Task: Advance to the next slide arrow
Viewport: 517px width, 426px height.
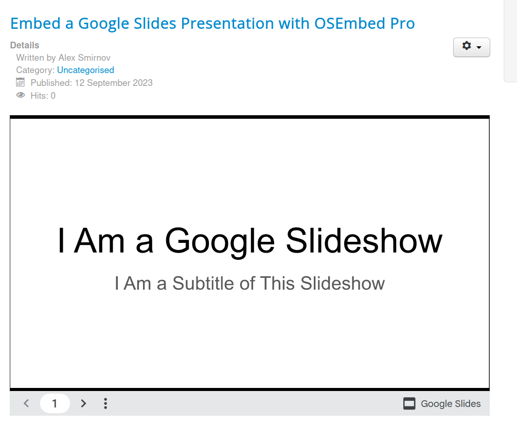Action: pos(83,403)
